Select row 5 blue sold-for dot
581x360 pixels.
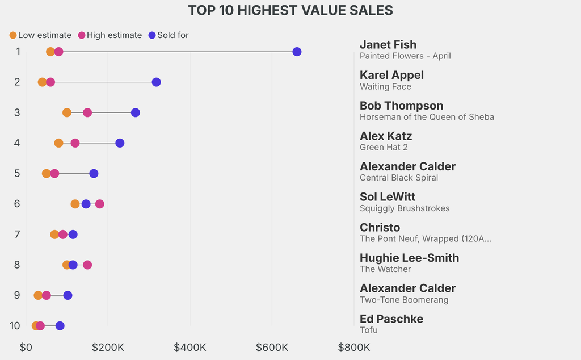[94, 174]
